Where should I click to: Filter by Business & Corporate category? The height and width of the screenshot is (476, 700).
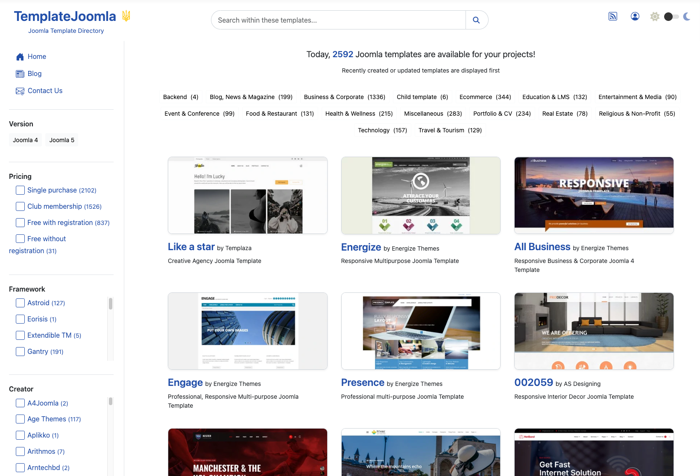coord(344,97)
